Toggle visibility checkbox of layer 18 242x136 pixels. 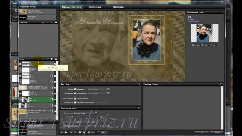(55, 105)
